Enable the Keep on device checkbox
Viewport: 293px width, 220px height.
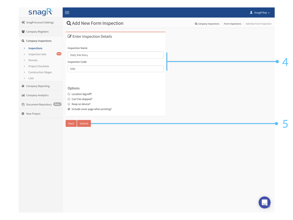click(69, 104)
